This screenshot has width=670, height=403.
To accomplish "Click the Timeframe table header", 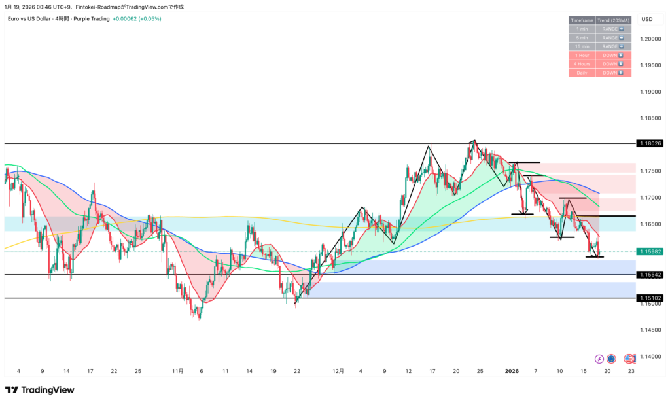I will 582,20.
